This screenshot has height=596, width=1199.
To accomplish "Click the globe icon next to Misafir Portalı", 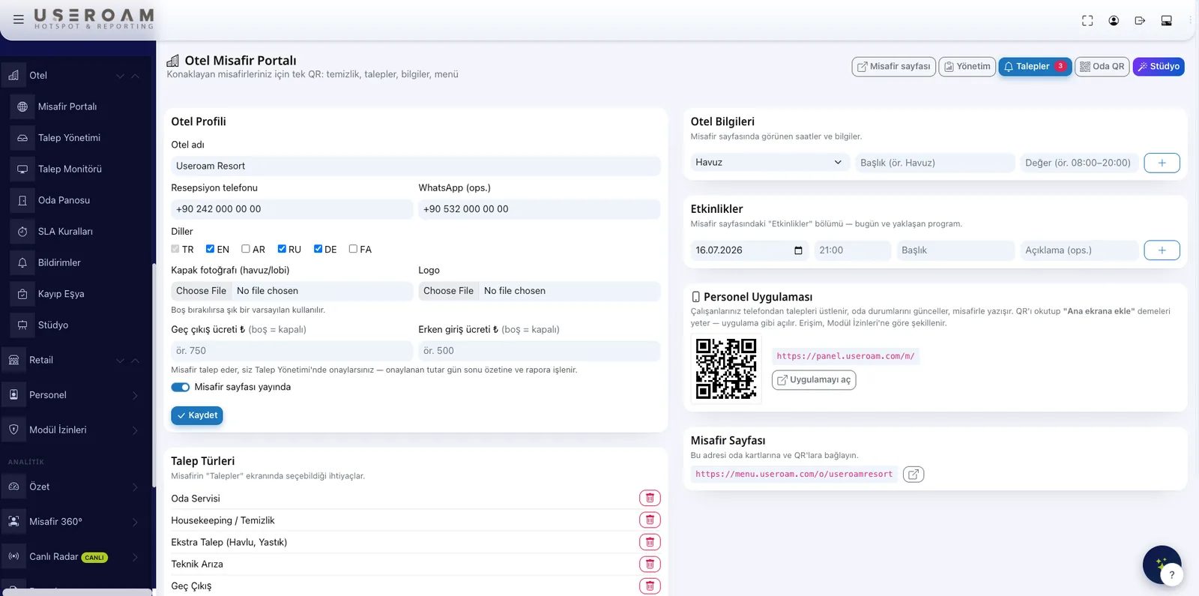I will point(22,106).
